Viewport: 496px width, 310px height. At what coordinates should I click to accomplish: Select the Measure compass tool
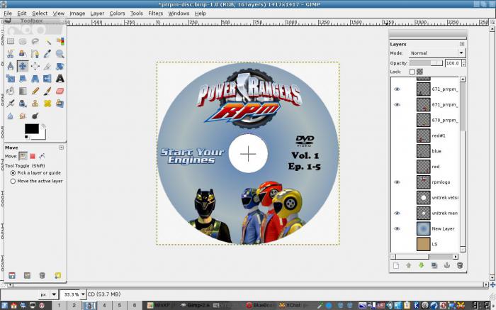pyautogui.click(x=11, y=66)
